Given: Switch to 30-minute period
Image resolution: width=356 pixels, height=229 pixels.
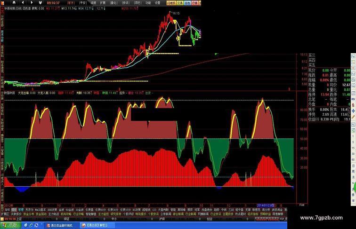Looking at the screenshot, I should [x=353, y=154].
